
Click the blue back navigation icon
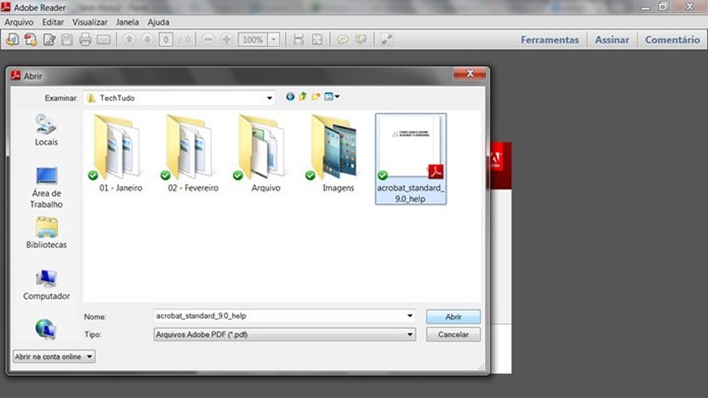point(290,96)
